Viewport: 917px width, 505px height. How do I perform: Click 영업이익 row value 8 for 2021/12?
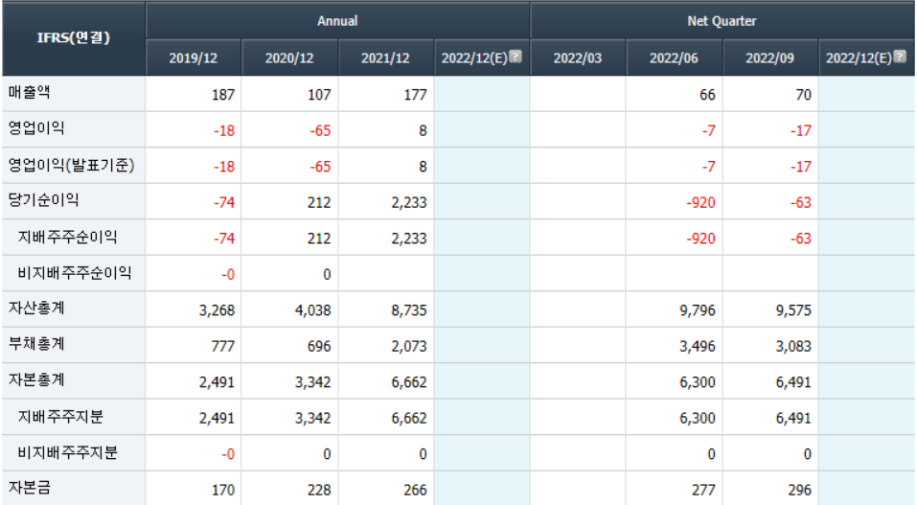click(x=423, y=130)
